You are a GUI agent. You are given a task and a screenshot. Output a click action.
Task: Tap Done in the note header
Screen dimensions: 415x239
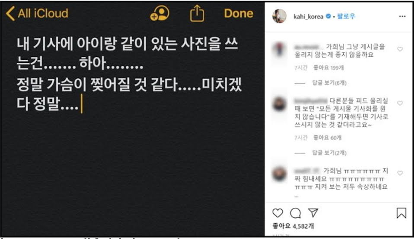point(239,13)
